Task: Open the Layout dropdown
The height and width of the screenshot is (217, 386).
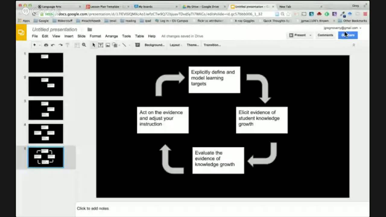Action: [x=176, y=45]
